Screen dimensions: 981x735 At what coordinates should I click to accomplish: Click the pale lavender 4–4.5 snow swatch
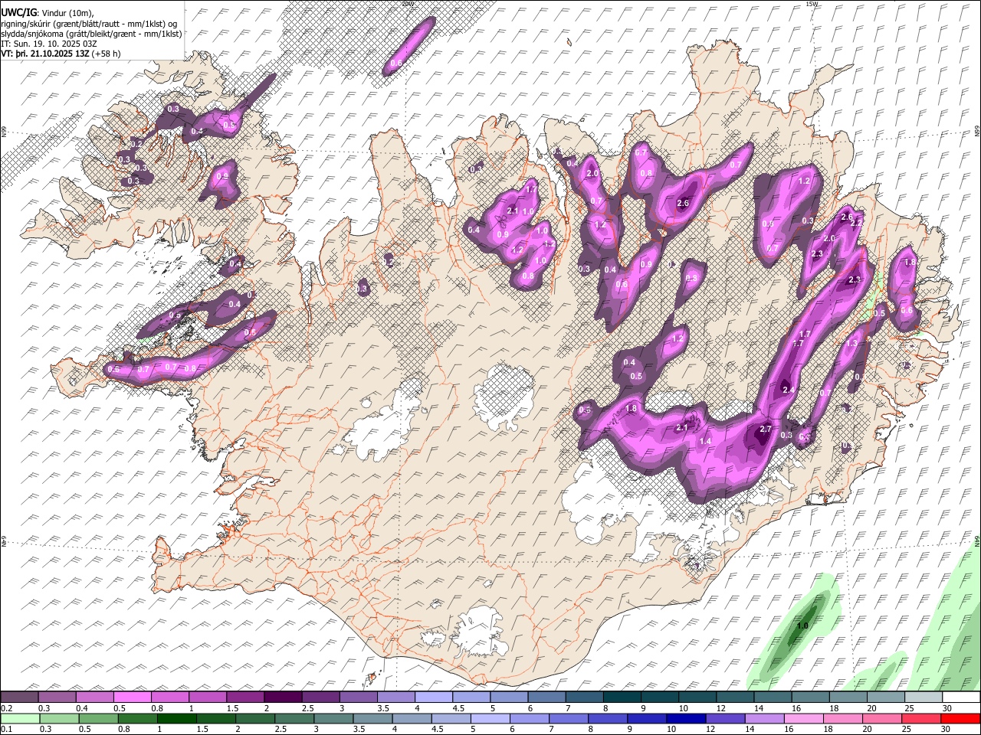433,697
